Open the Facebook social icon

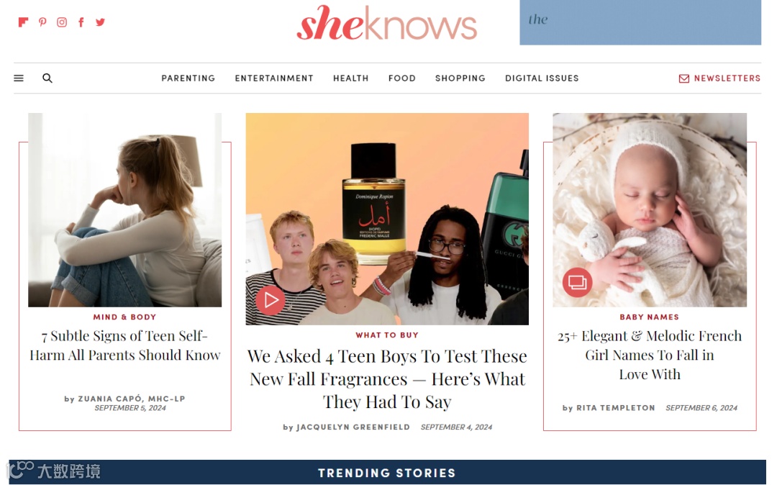tap(81, 22)
